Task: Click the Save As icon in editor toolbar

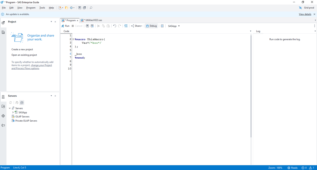Action: 92,26
